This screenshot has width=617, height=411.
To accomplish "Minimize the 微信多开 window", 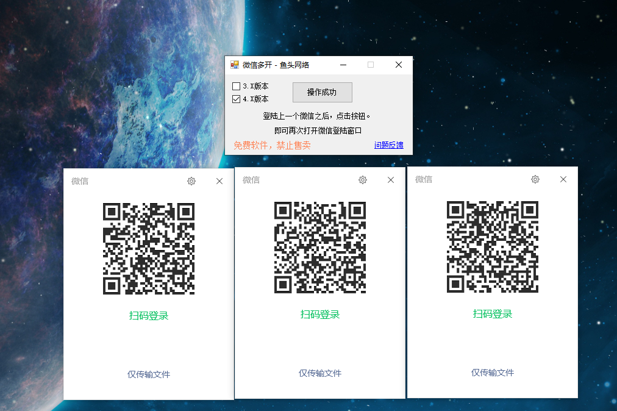I will (x=343, y=65).
